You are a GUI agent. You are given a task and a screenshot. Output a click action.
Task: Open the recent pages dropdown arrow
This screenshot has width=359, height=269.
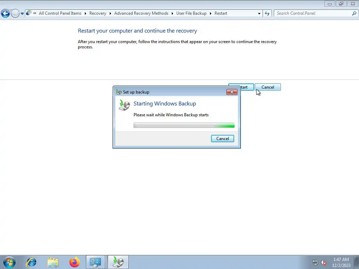click(22, 14)
